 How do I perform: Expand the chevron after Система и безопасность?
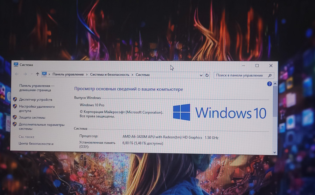[132, 75]
